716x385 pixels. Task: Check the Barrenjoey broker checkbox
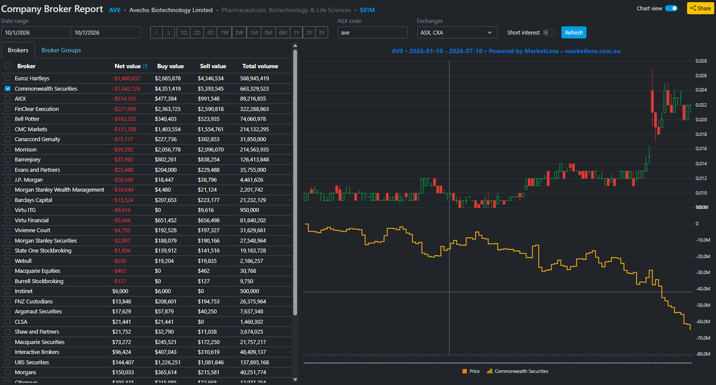pyautogui.click(x=7, y=160)
